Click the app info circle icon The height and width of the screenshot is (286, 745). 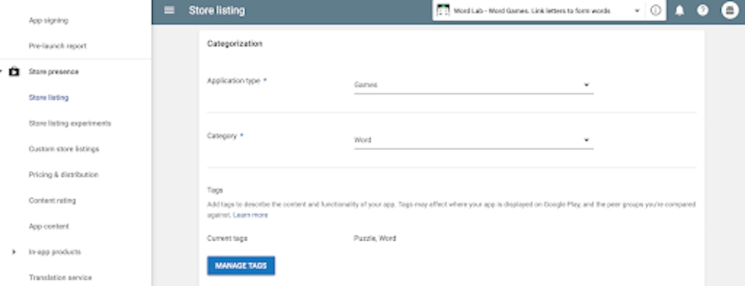(x=656, y=11)
